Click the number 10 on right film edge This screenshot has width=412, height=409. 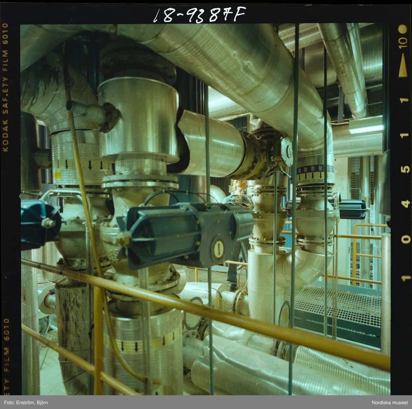pyautogui.click(x=403, y=44)
